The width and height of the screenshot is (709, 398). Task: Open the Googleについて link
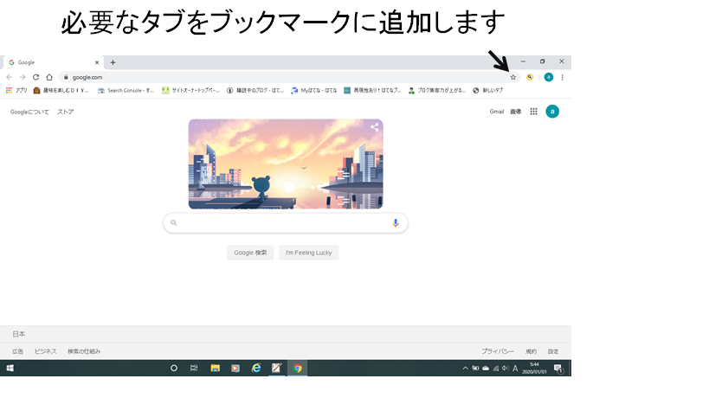(29, 112)
